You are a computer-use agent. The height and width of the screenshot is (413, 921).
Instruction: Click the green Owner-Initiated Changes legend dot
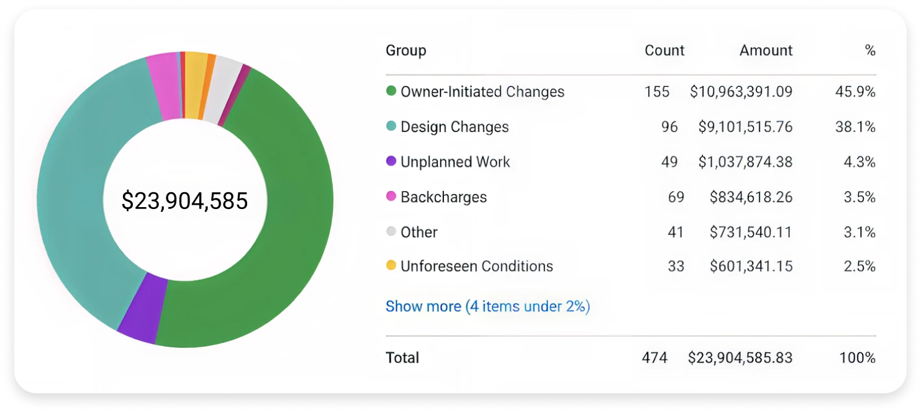point(391,92)
